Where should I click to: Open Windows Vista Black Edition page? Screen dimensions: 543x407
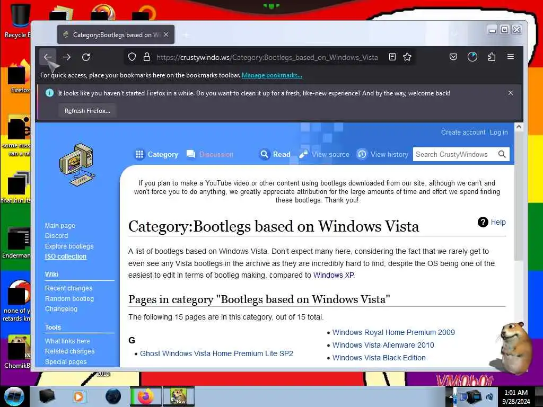pos(379,358)
